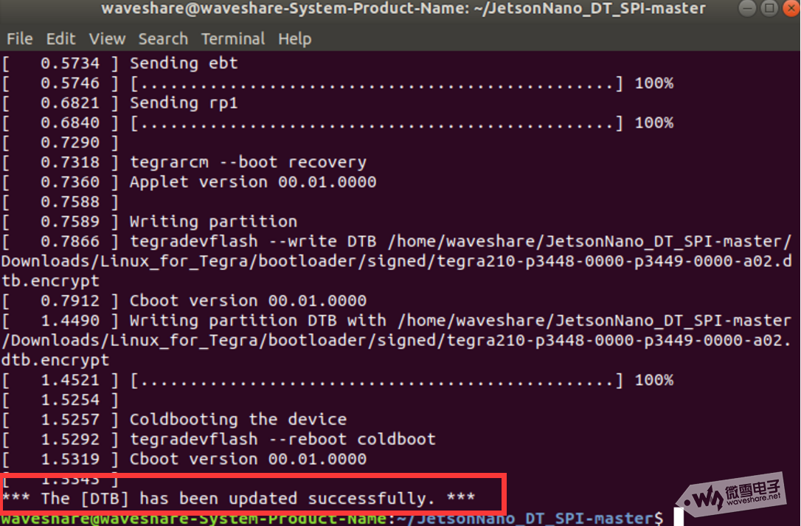
Task: Maximize the terminal window
Action: pyautogui.click(x=769, y=9)
